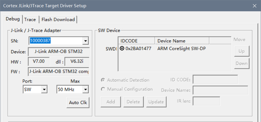Click the Move Up button
The height and width of the screenshot is (122, 261).
241,51
